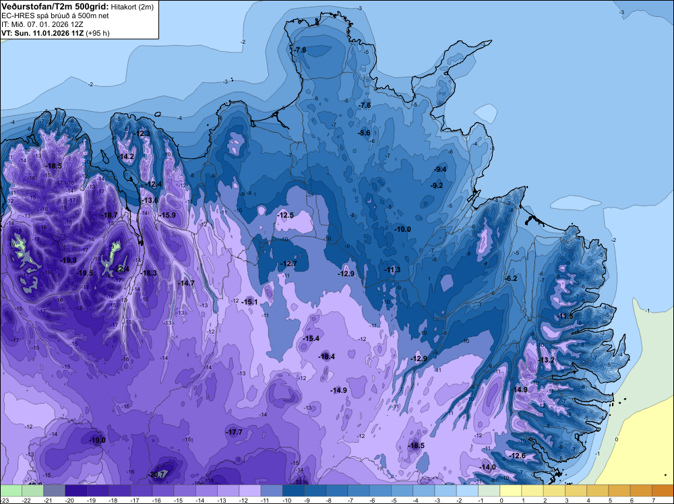Select the orange 7 legend swatch
The width and height of the screenshot is (674, 504).
point(663,491)
